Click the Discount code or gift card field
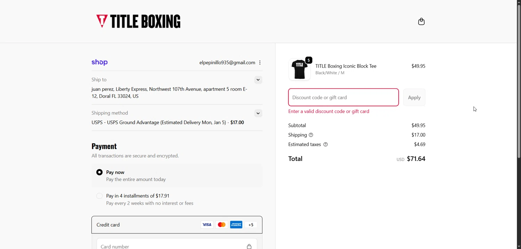The image size is (521, 249). (x=343, y=97)
